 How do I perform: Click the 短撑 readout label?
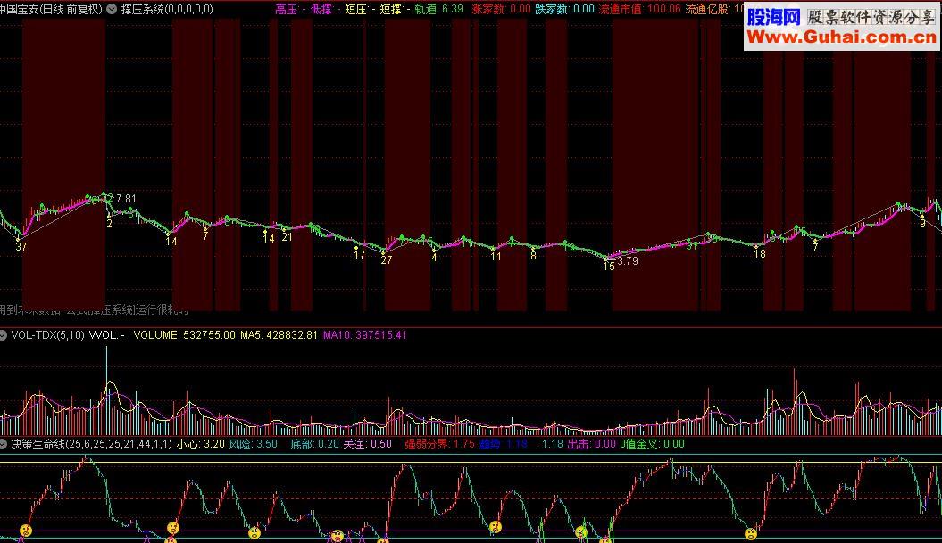click(x=395, y=9)
